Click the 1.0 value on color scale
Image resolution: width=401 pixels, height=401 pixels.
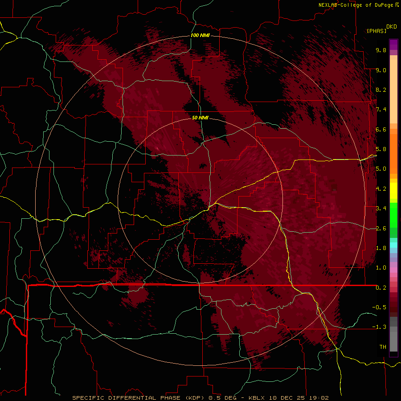click(x=381, y=268)
